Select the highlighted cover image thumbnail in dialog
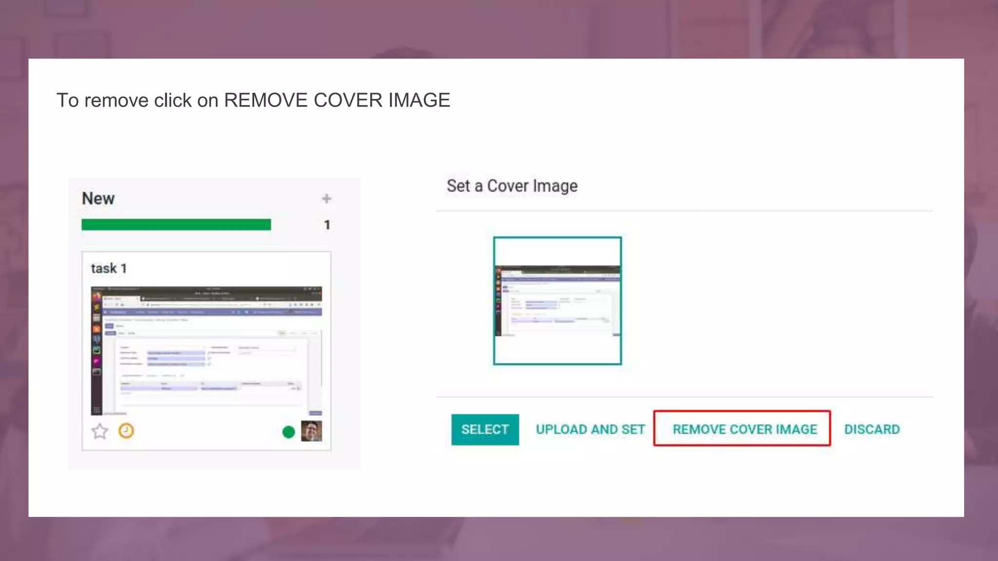The image size is (998, 561). click(x=557, y=300)
